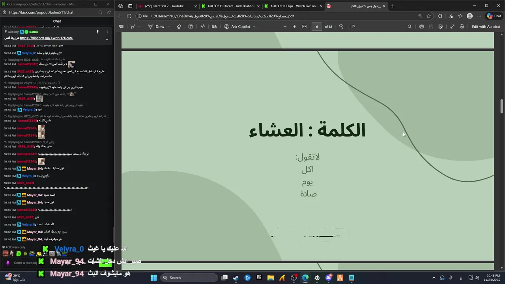Screen dimensions: 505x284
Task: Open discord.gg/XwdnH7UcMu link in chat
Action: [x=47, y=38]
